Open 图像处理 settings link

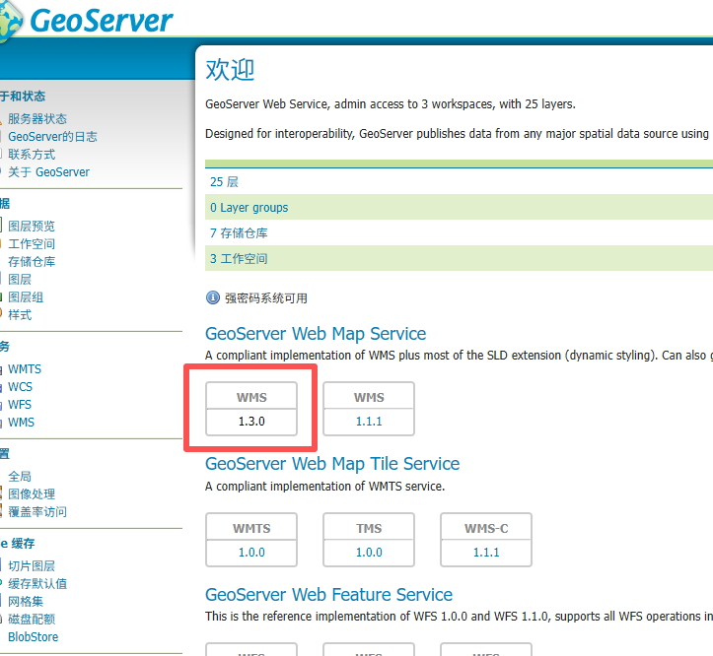tap(32, 493)
